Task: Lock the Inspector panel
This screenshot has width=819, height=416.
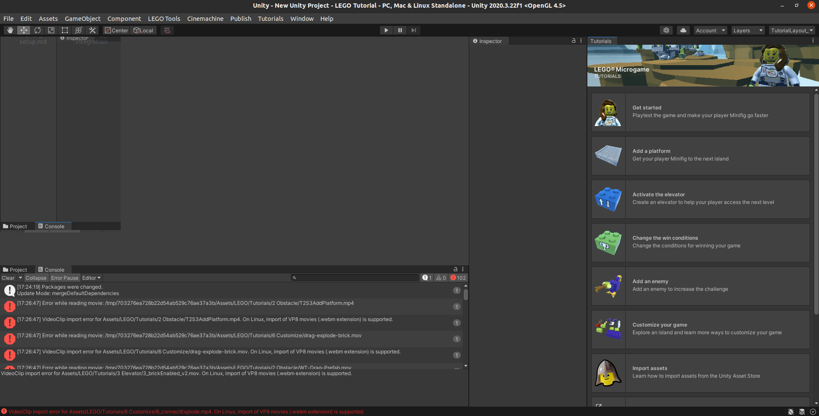Action: pyautogui.click(x=574, y=41)
